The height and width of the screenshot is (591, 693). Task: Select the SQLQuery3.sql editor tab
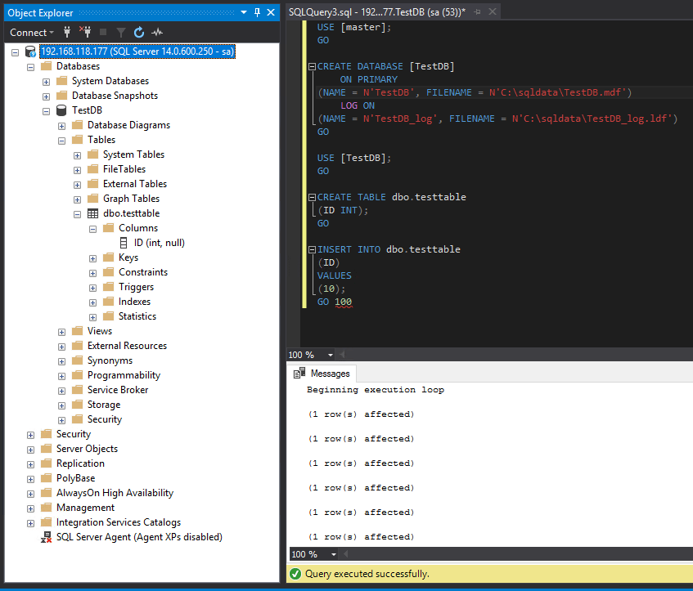tap(376, 12)
